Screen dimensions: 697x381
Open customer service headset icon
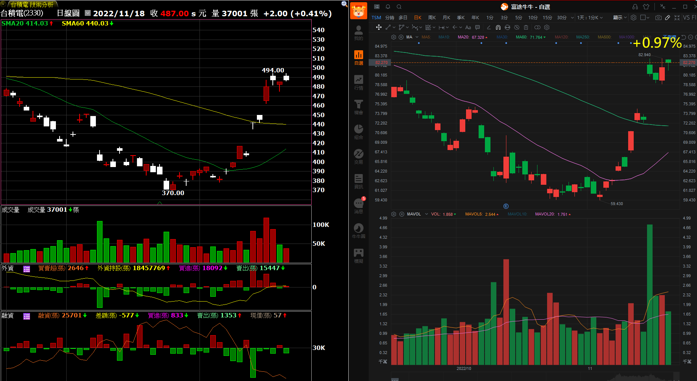[x=635, y=7]
